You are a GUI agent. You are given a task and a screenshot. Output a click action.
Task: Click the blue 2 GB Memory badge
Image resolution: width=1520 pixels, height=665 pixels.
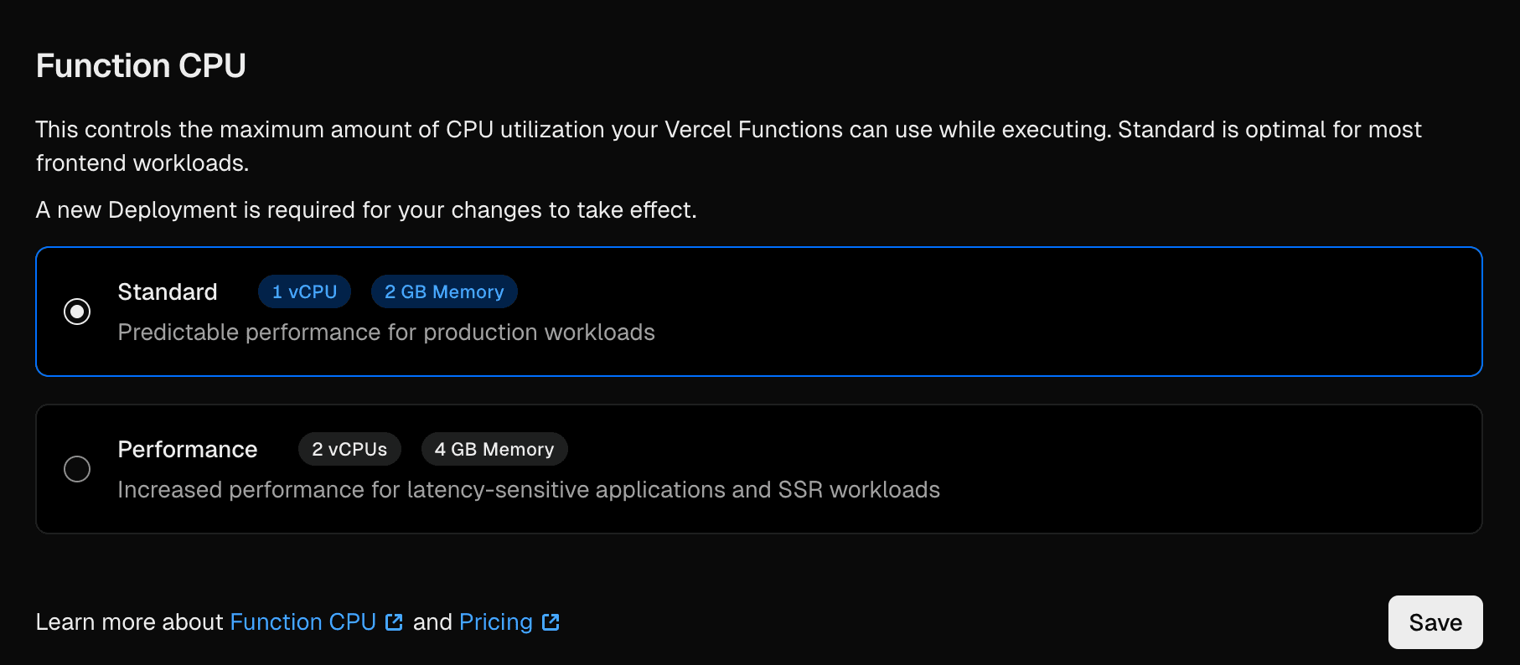pyautogui.click(x=444, y=291)
